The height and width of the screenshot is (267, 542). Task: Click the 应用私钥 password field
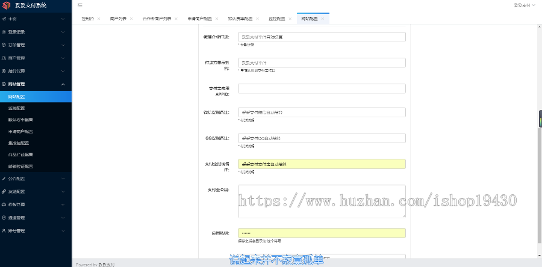click(322, 233)
